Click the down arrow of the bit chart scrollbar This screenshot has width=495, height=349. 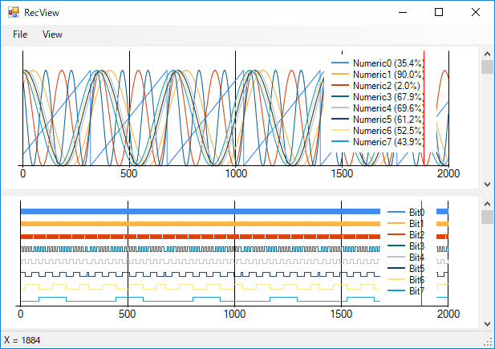click(x=487, y=323)
